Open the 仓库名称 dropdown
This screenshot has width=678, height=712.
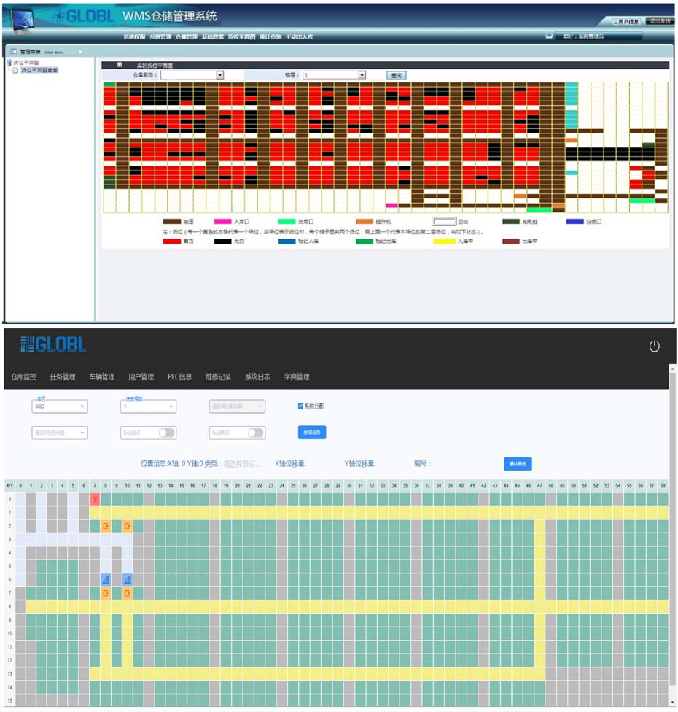click(x=192, y=74)
